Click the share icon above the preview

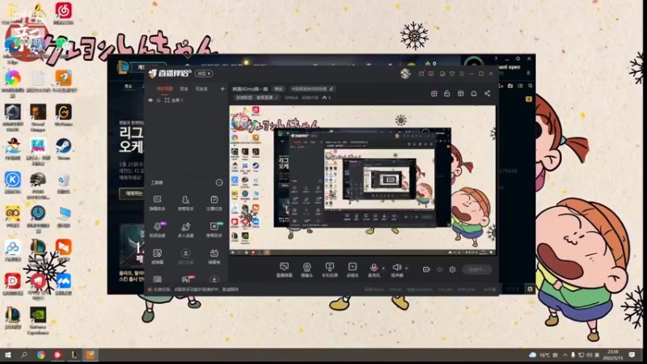(488, 94)
